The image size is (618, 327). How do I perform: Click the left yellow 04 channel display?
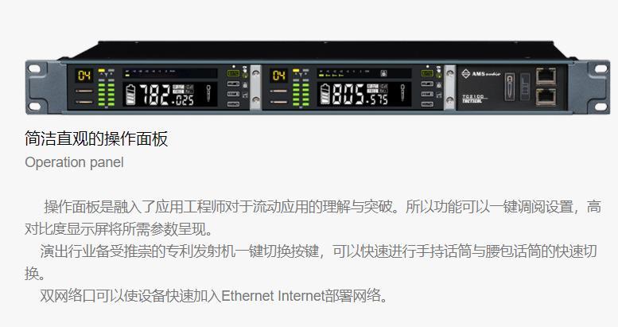(x=84, y=76)
